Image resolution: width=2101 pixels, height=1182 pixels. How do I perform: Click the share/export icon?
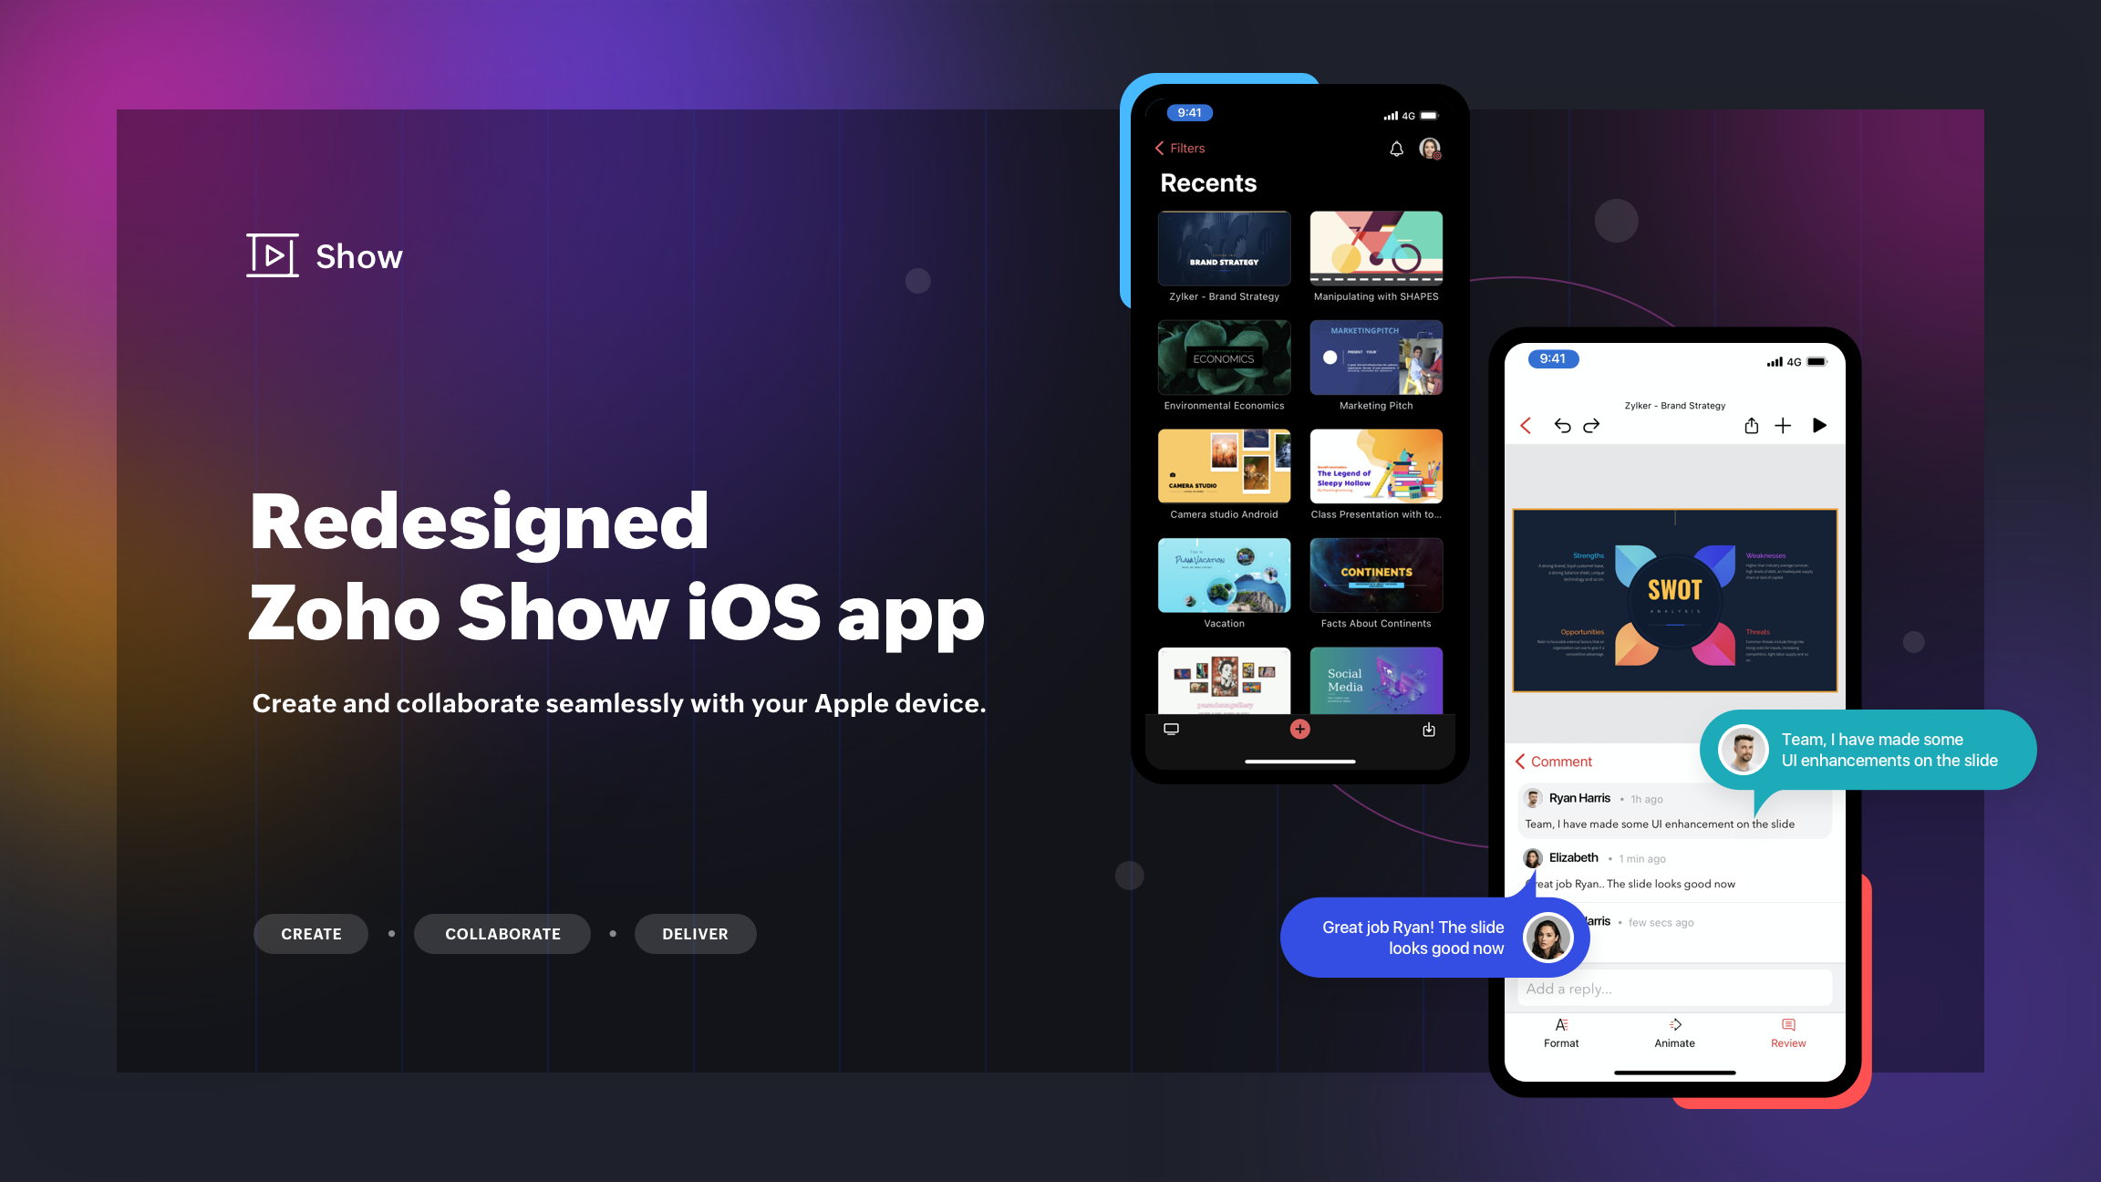tap(1754, 424)
